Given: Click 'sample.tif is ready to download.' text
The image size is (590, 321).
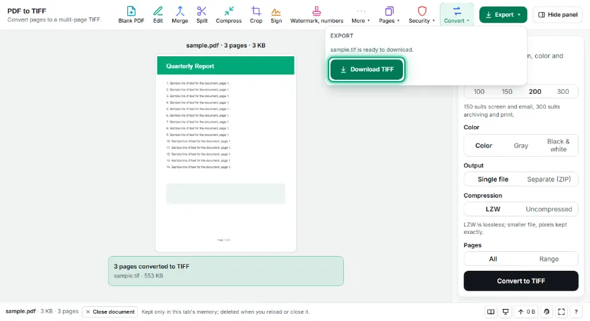Looking at the screenshot, I should tap(371, 50).
